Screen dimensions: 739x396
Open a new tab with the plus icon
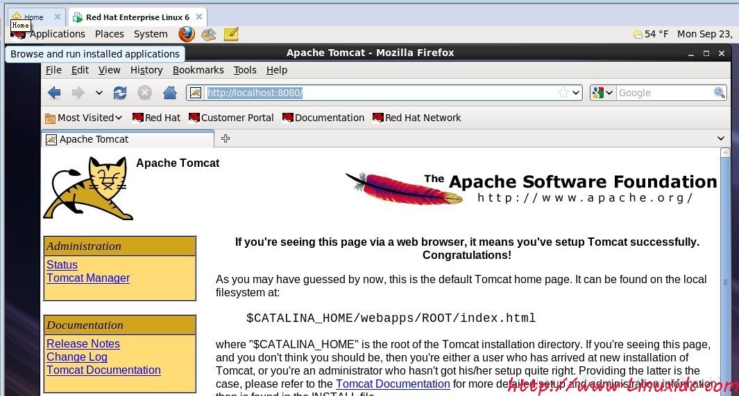226,138
